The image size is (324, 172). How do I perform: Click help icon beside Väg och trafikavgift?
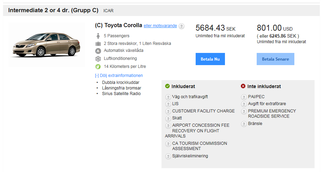pos(168,97)
